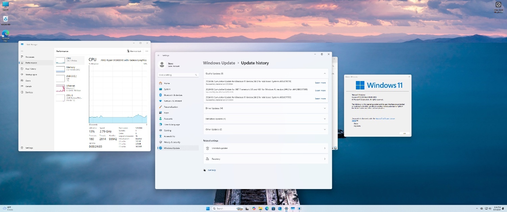
Task: Click the Run new task button
Action: [x=134, y=51]
